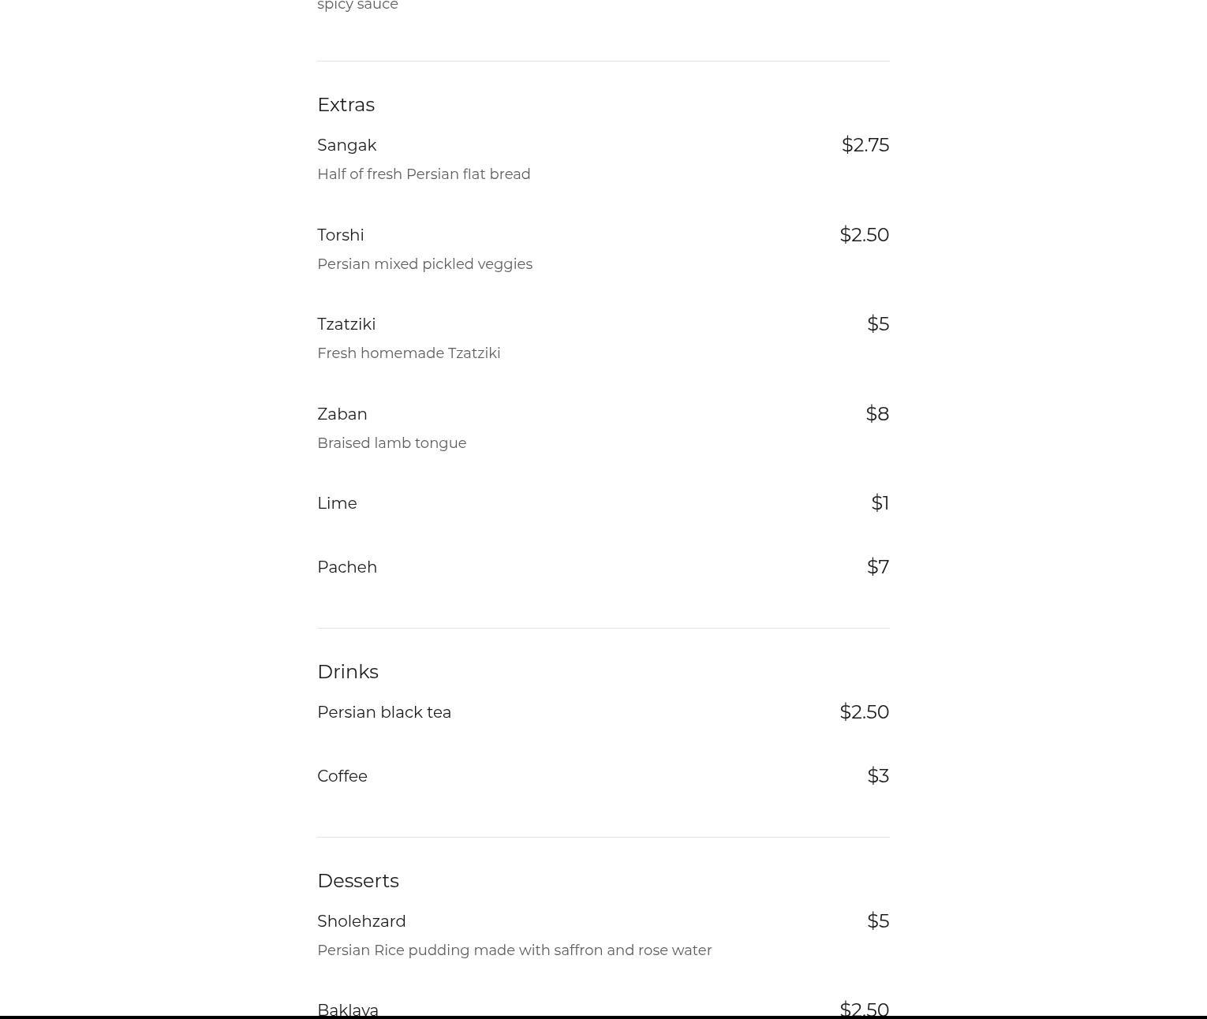Viewport: 1207px width, 1019px height.
Task: Click the Torshi item title
Action: point(340,235)
